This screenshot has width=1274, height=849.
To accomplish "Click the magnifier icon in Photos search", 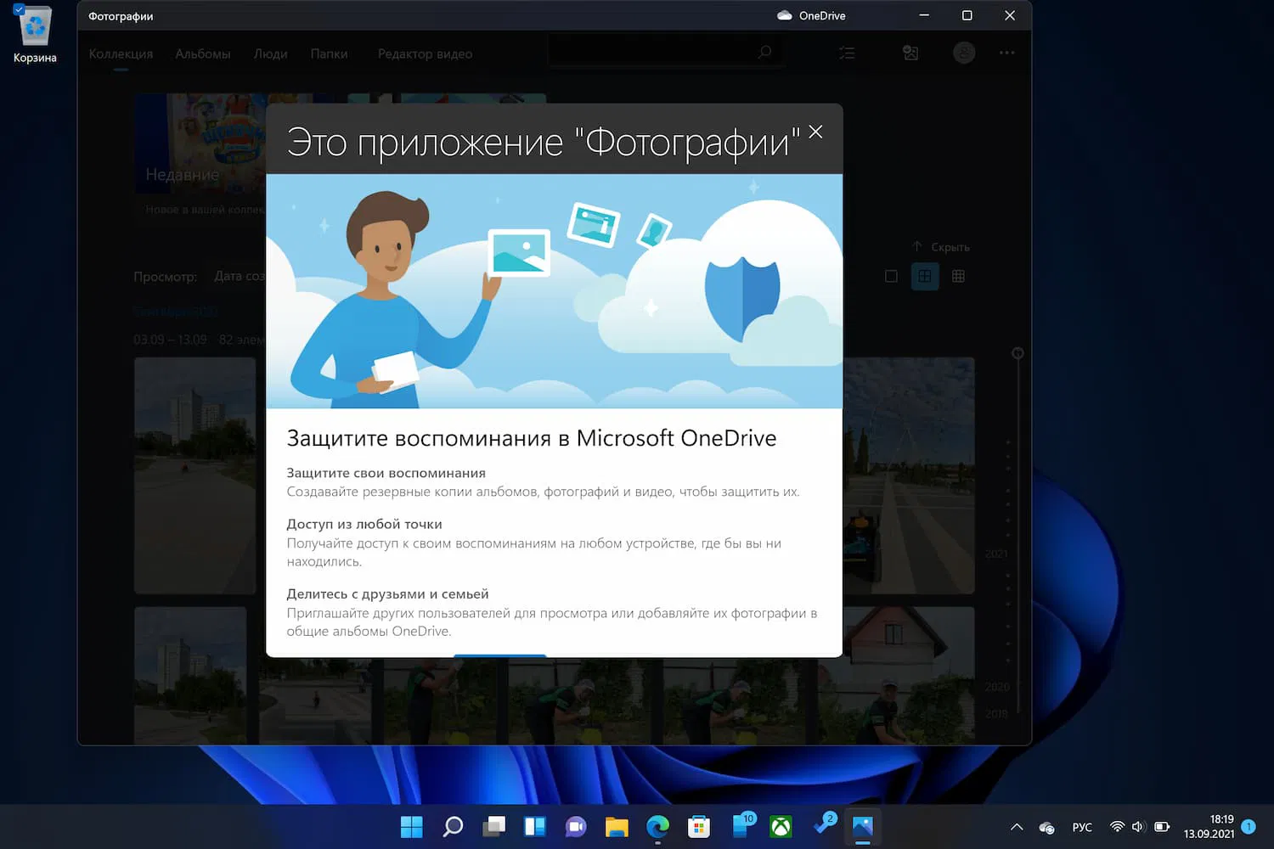I will tap(764, 53).
